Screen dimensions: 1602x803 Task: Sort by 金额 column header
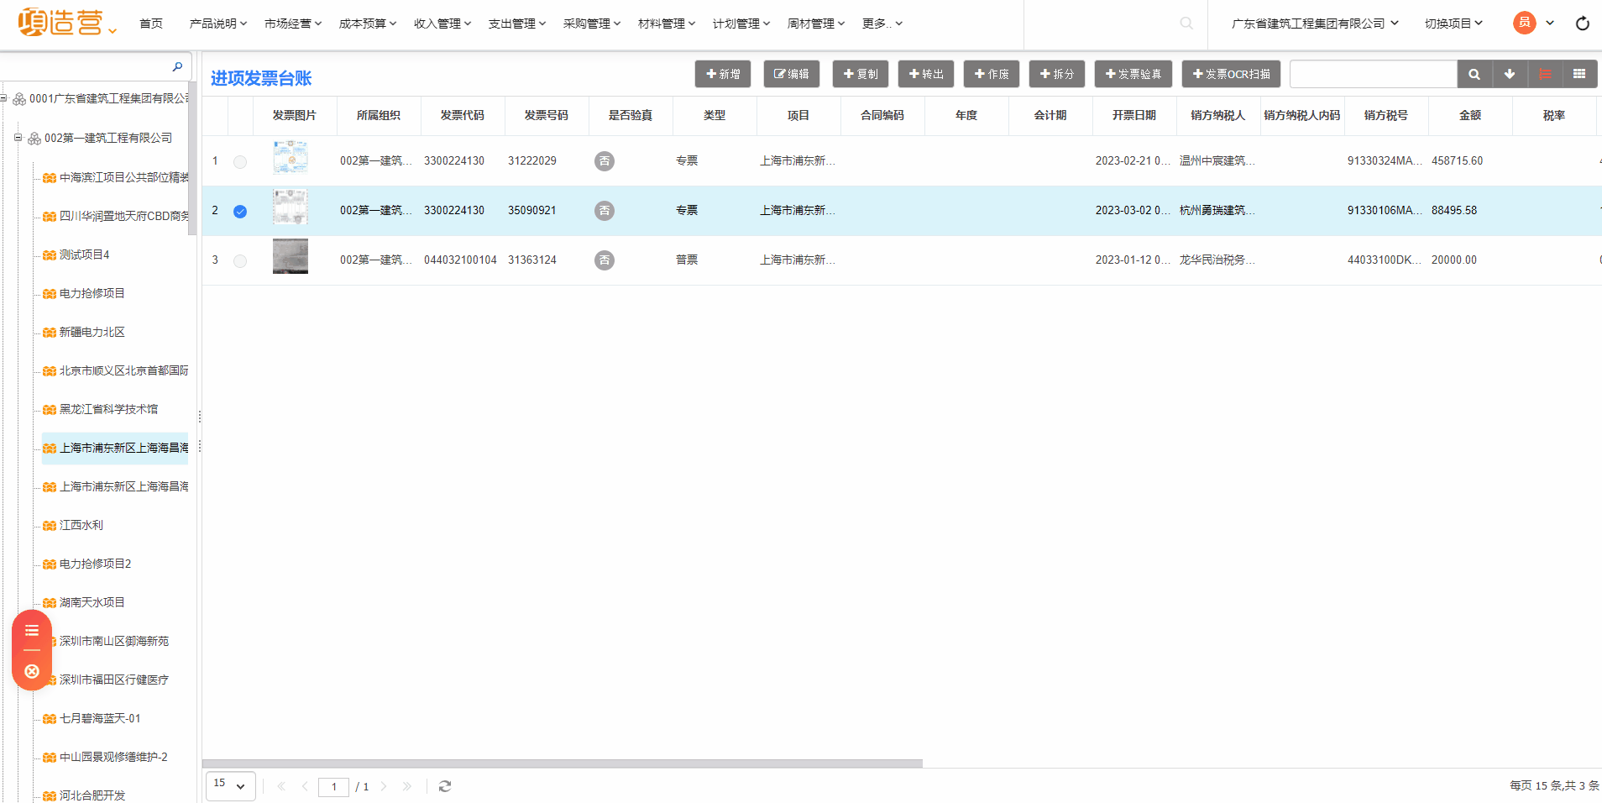coord(1470,116)
